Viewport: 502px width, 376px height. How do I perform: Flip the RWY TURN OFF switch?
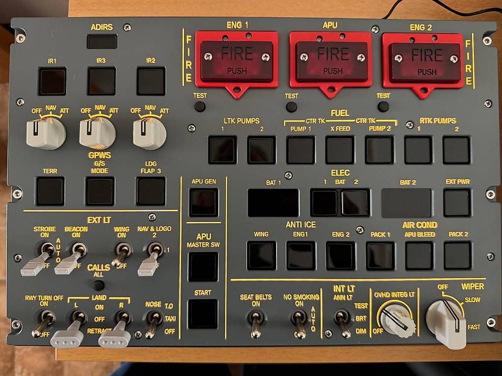[44, 323]
